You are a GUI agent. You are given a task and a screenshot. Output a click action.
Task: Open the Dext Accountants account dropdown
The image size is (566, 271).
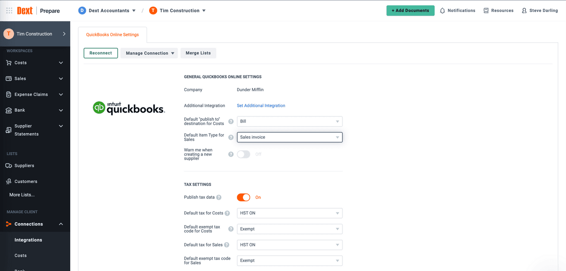pos(134,11)
